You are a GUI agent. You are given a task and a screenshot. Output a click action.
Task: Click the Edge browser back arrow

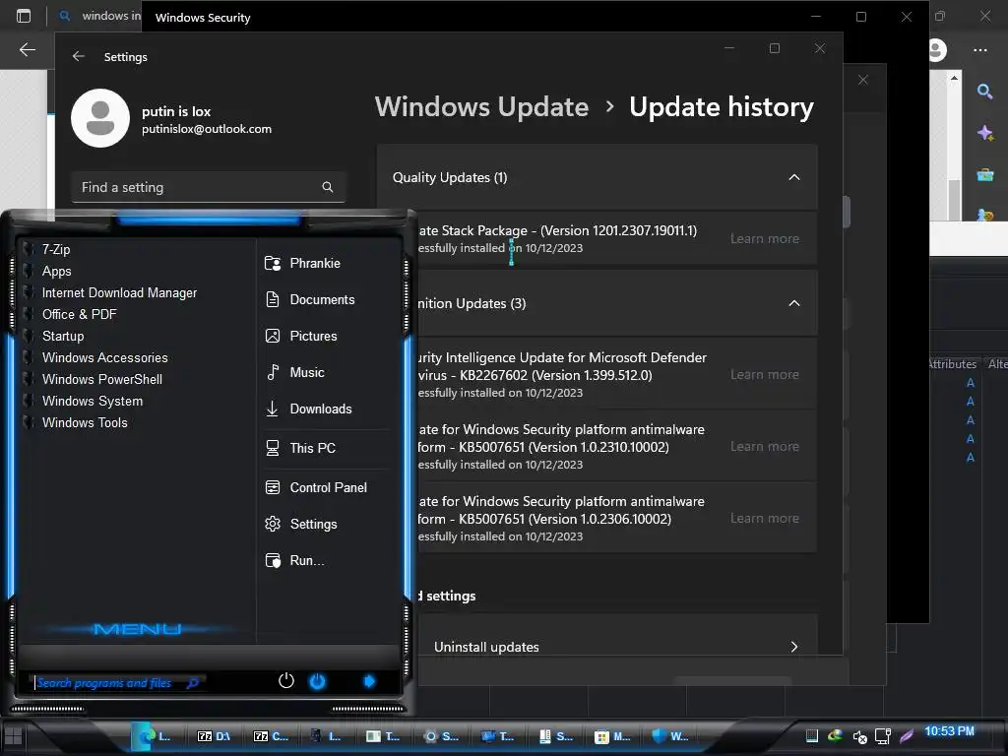tap(27, 49)
